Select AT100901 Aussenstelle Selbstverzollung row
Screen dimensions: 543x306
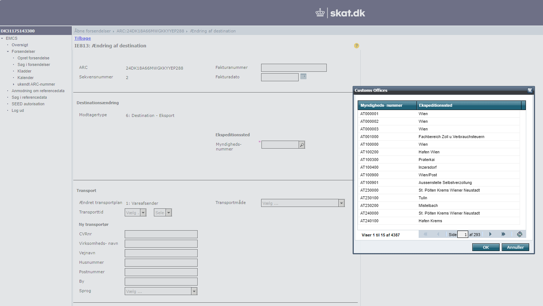pyautogui.click(x=439, y=183)
